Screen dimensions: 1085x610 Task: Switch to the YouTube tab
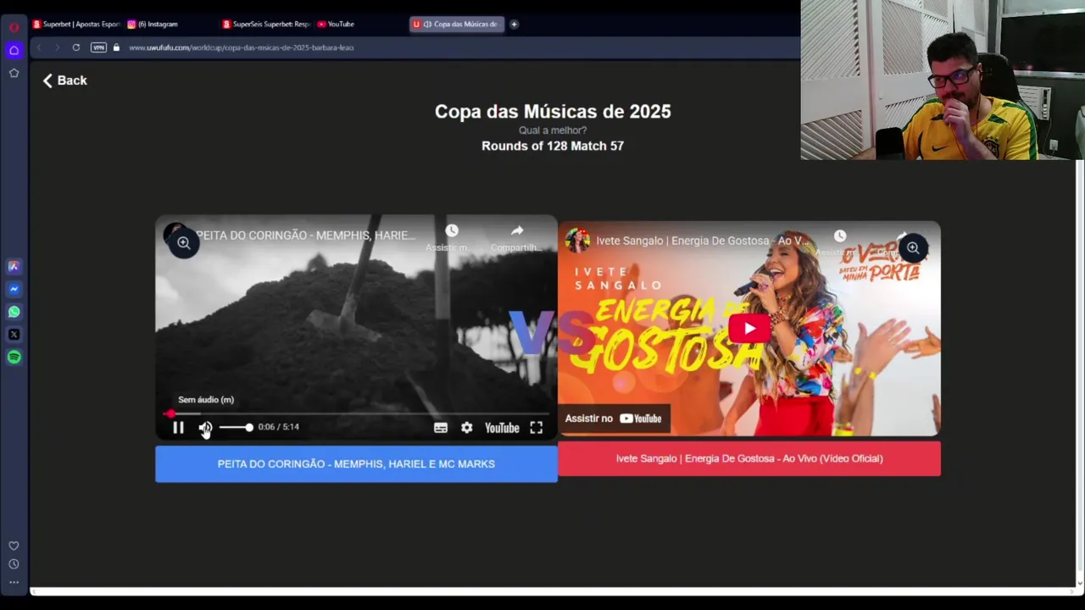pyautogui.click(x=336, y=24)
